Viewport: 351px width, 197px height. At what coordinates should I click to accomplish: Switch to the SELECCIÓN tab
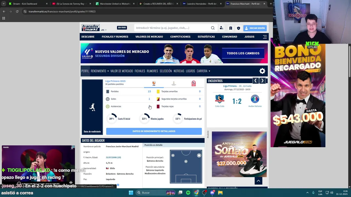point(166,71)
